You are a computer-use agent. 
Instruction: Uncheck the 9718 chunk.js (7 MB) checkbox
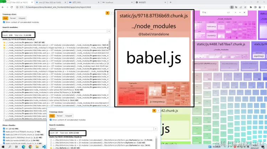tap(4, 132)
